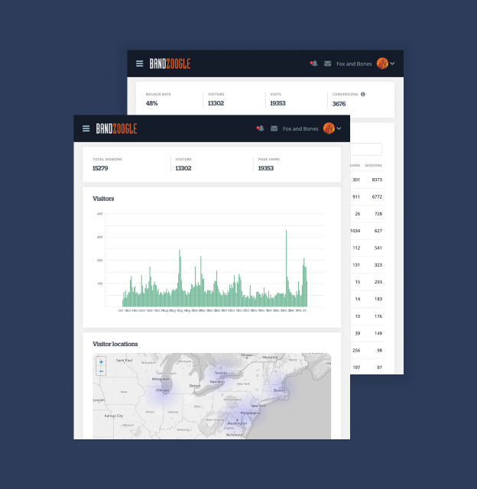Click sessions cell 8373
Viewport: 477px width, 489px height.
[377, 180]
